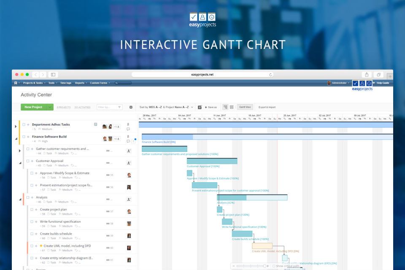The width and height of the screenshot is (405, 270).
Task: Open Export & Import
Action: [x=267, y=107]
